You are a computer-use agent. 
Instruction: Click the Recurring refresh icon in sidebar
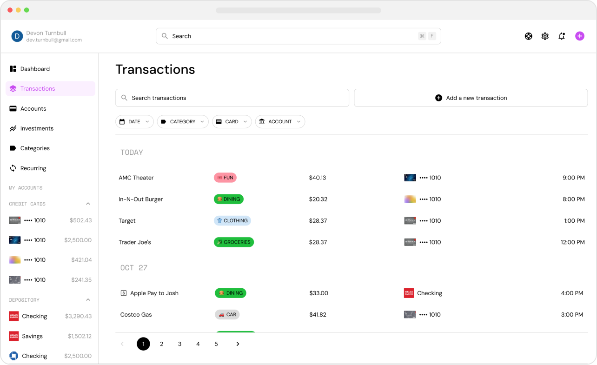pos(13,168)
